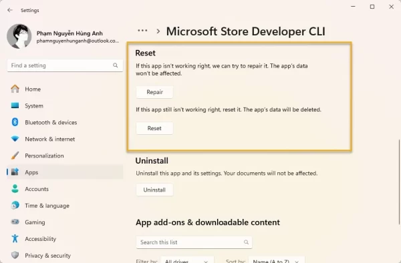Screen dimensions: 401x263
Task: Click the Accounts person icon
Action: tap(15, 188)
